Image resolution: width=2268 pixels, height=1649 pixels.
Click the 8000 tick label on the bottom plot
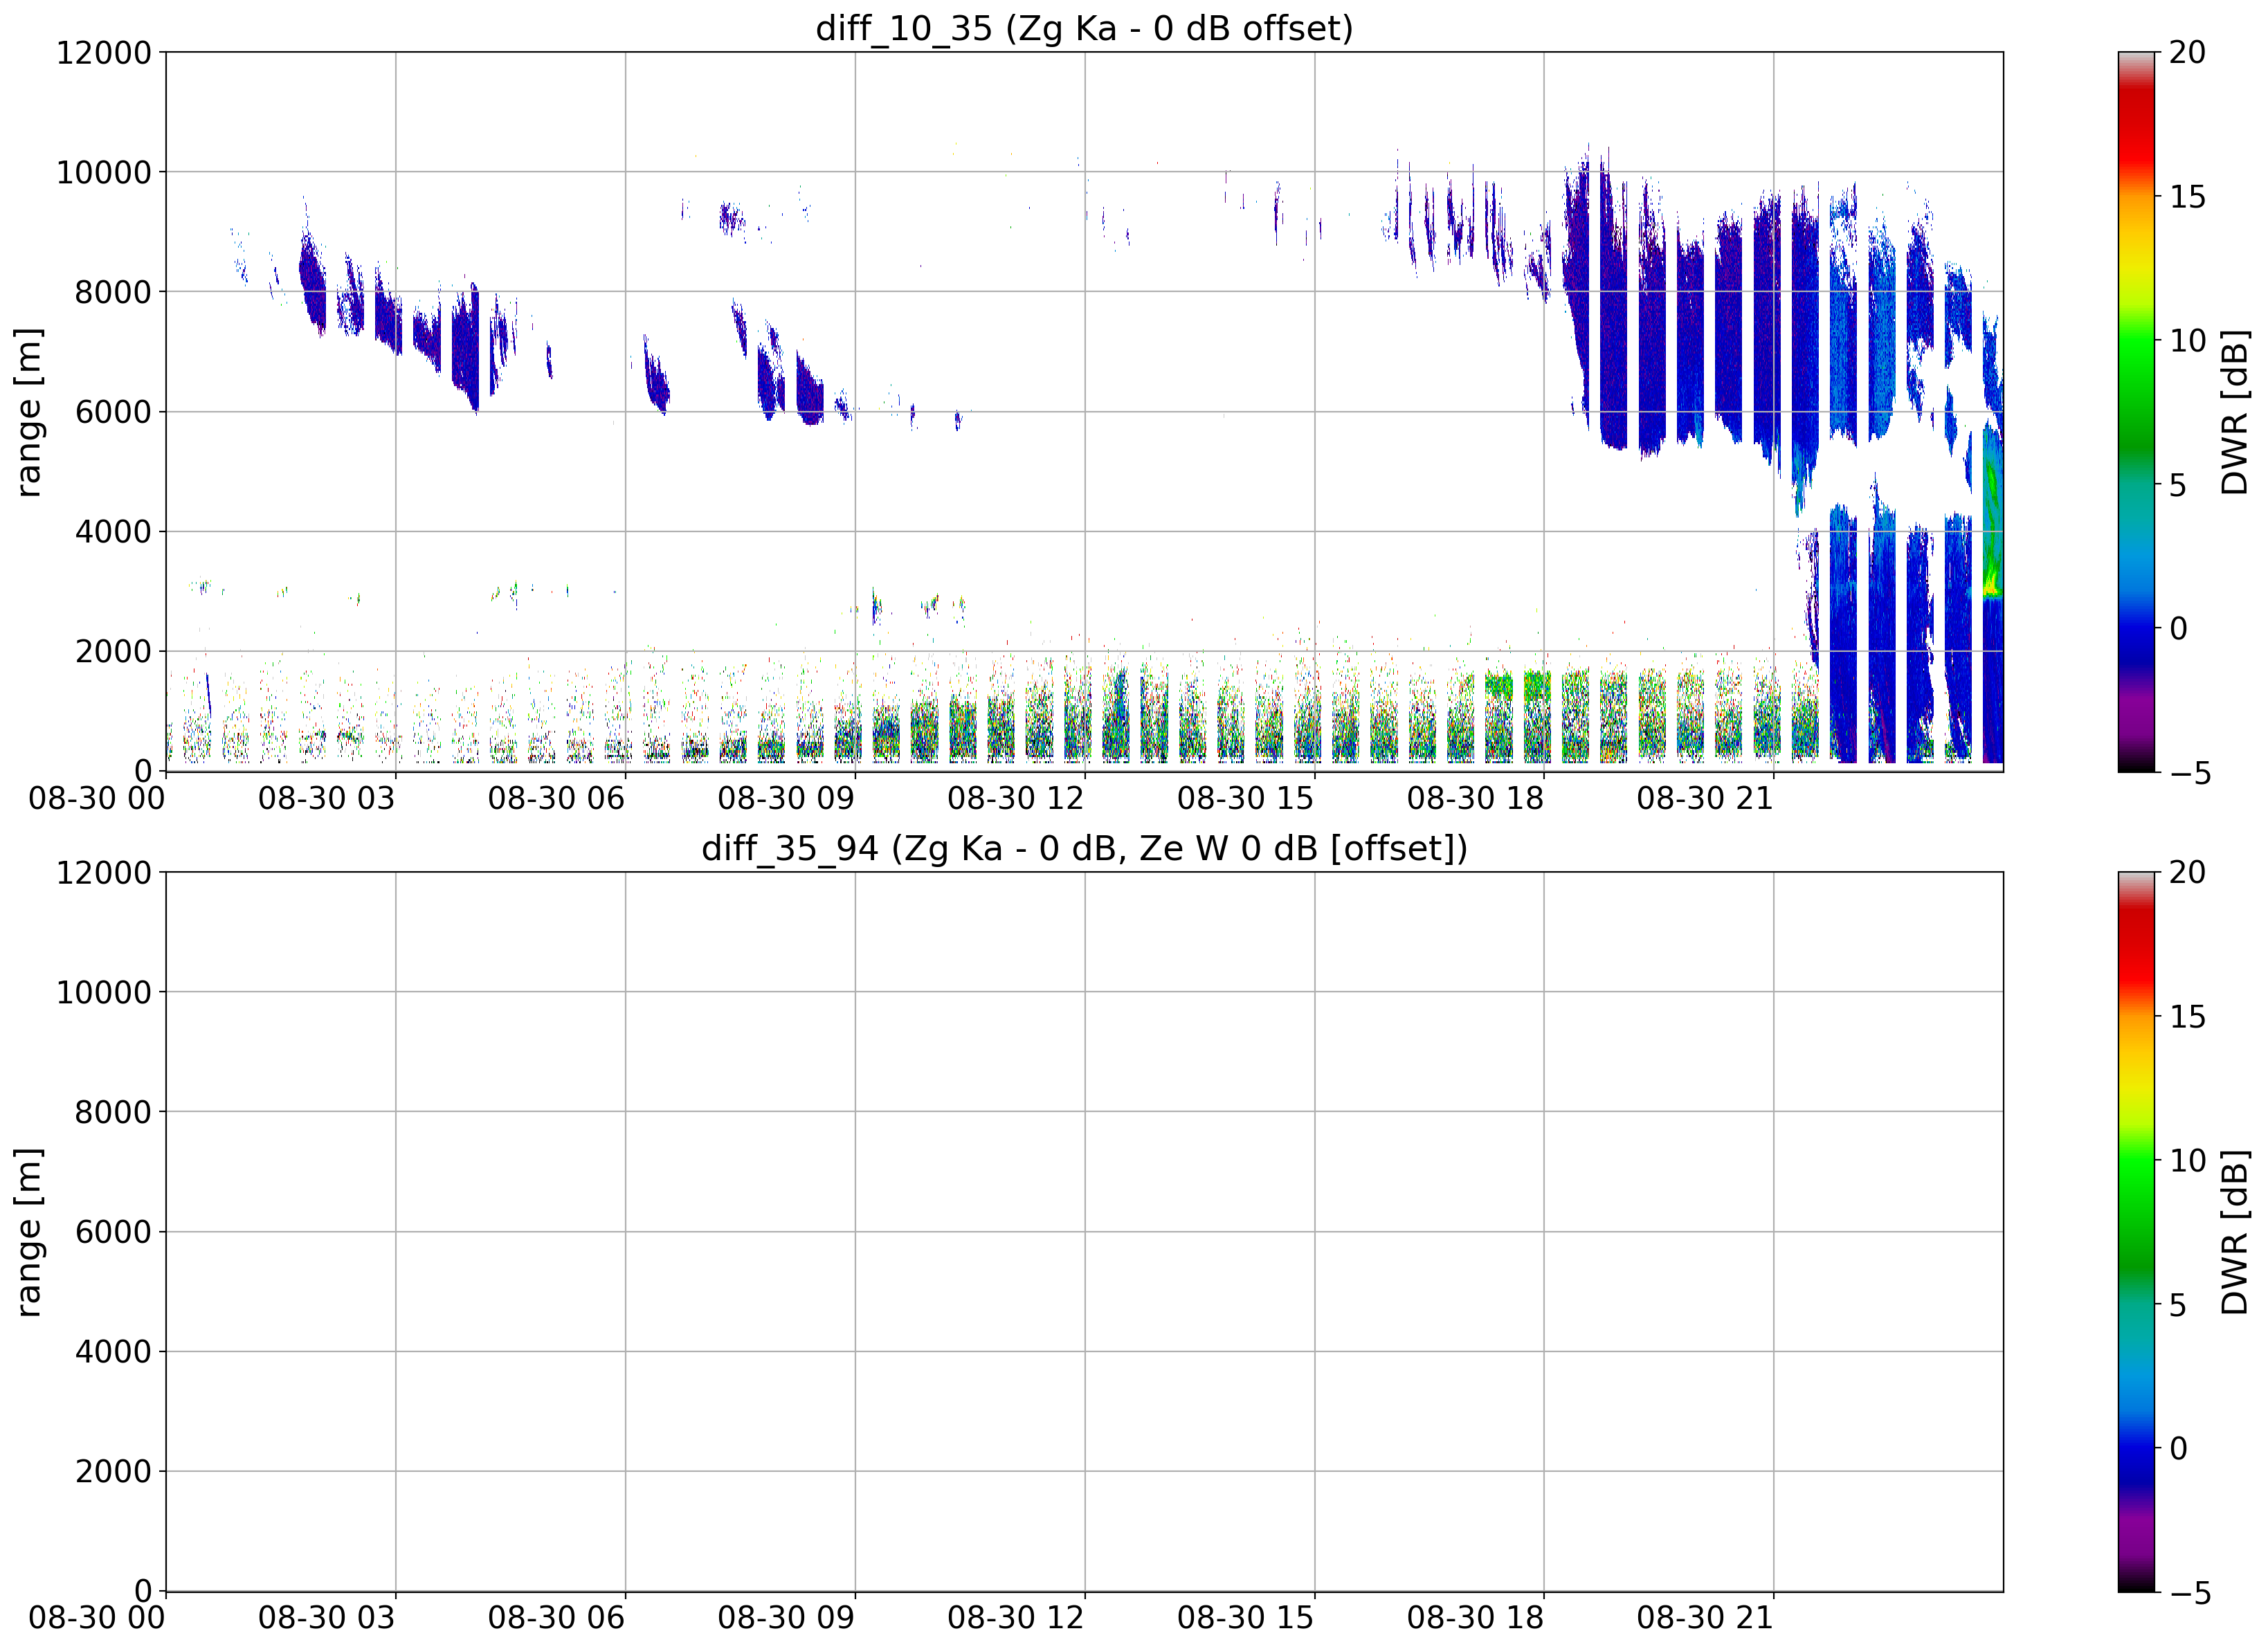point(113,1112)
